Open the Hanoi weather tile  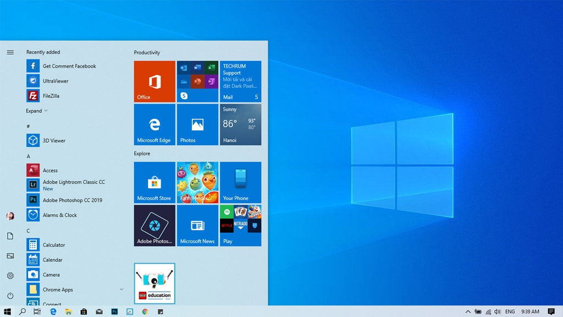[x=241, y=125]
